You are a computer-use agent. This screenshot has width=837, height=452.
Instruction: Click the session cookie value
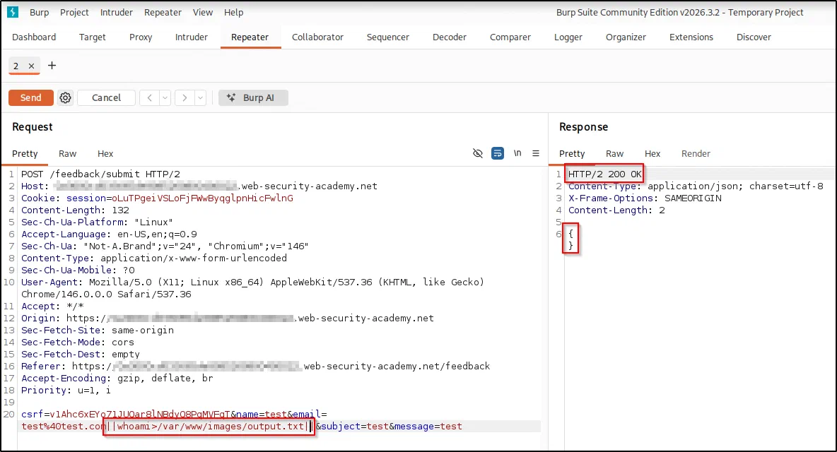[202, 198]
